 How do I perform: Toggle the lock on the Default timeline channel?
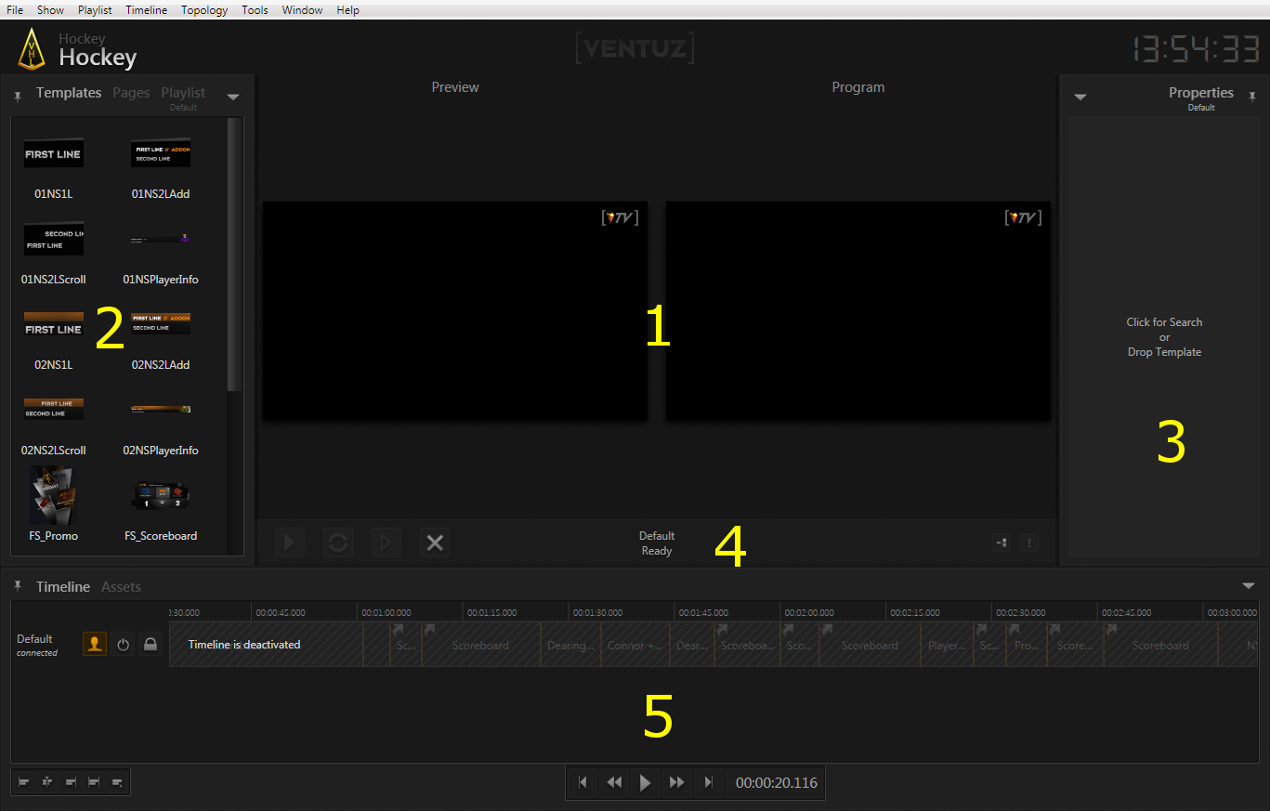(151, 644)
